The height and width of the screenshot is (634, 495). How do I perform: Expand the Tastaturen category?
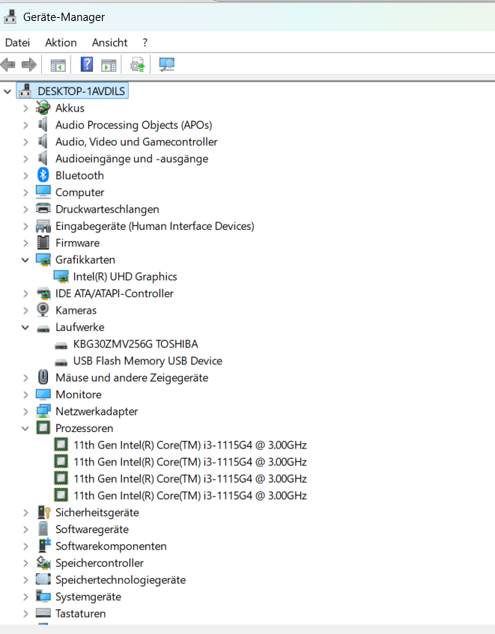click(25, 614)
